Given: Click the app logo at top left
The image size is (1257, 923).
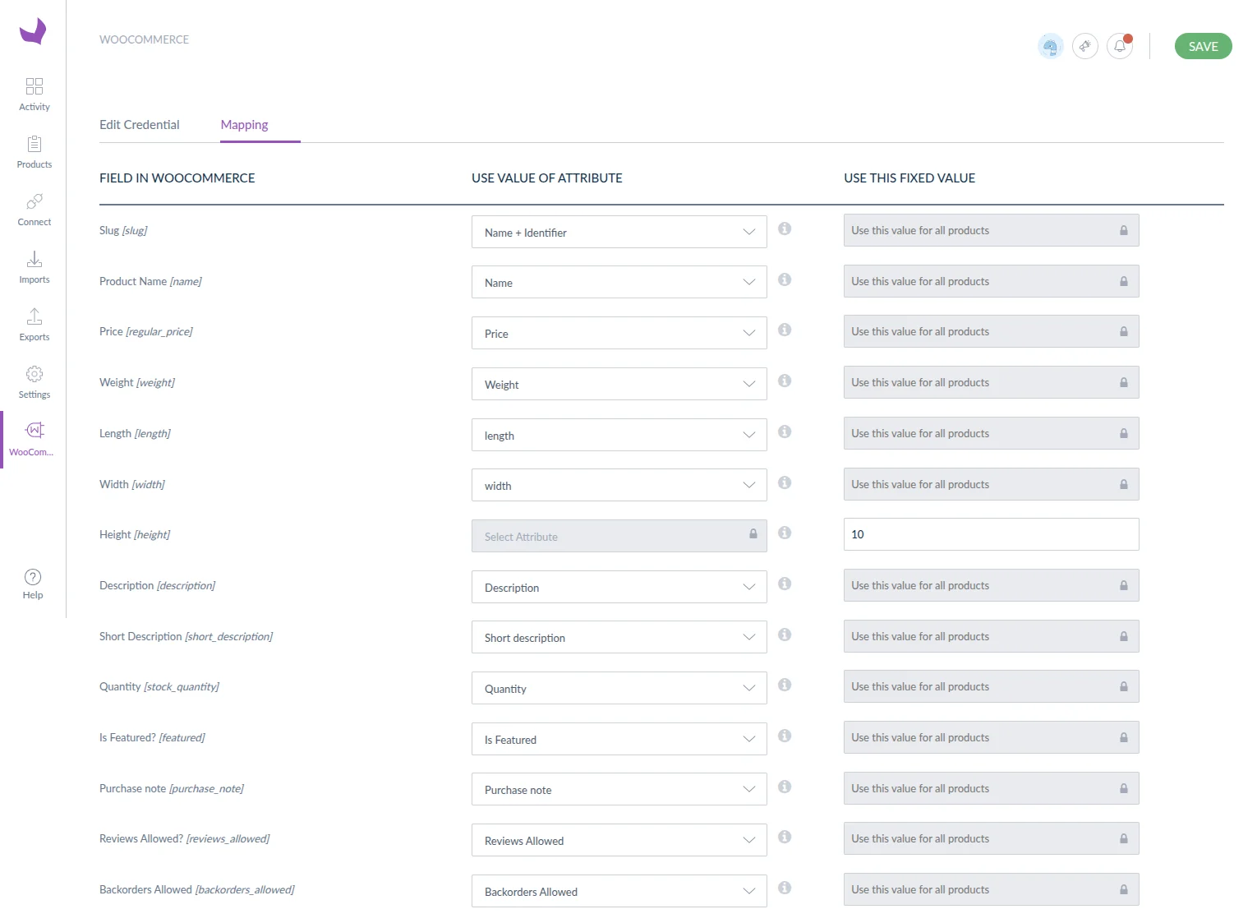Looking at the screenshot, I should coord(32,31).
